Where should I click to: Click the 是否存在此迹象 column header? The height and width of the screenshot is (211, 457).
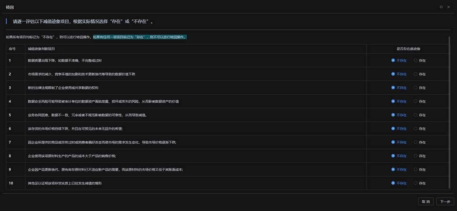tap(408, 49)
